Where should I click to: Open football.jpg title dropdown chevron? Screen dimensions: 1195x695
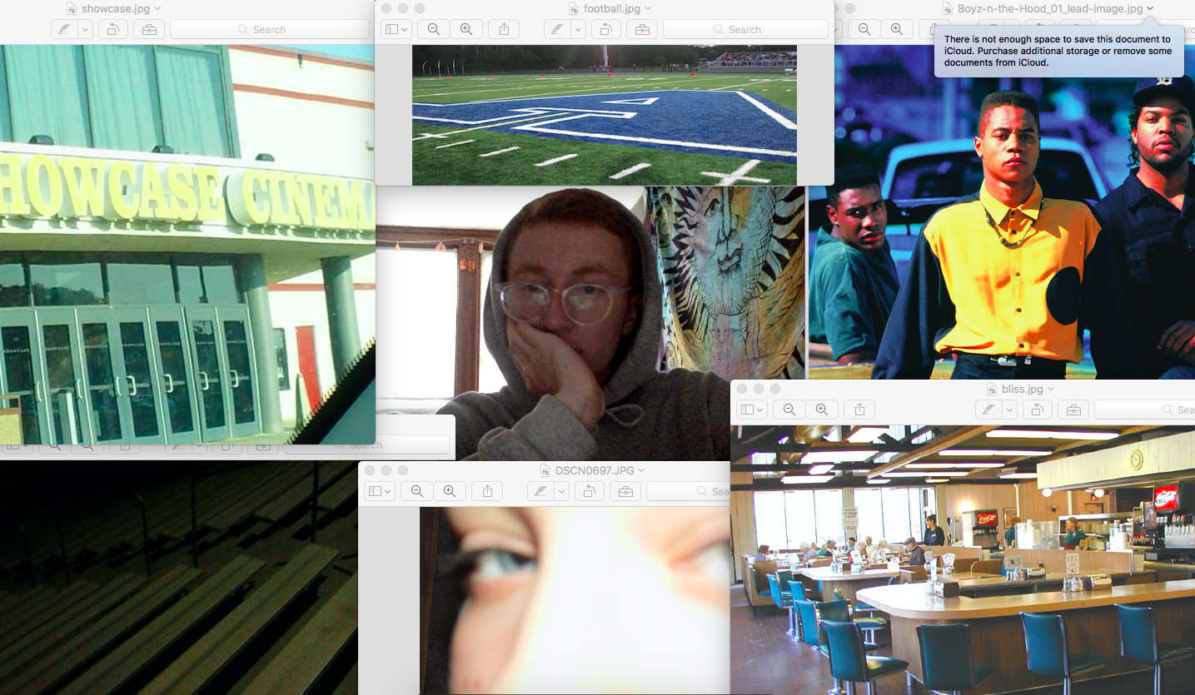click(x=648, y=9)
